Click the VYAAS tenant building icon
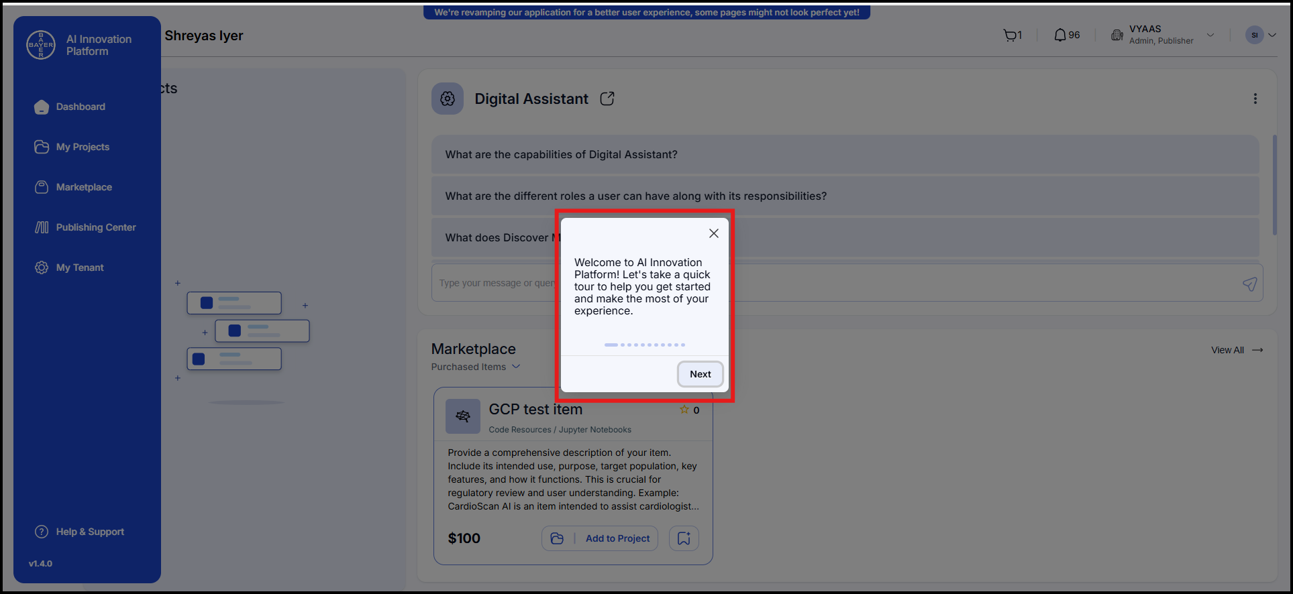The width and height of the screenshot is (1293, 594). point(1117,35)
